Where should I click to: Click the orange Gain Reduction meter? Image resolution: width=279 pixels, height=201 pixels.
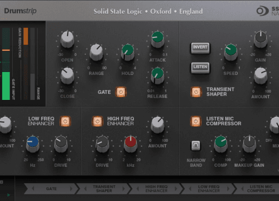tap(26, 64)
